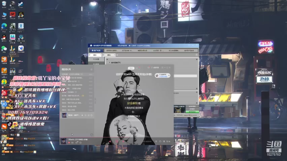Switch to the Mode 1 tab
This screenshot has width=287, height=161.
pyautogui.click(x=95, y=55)
